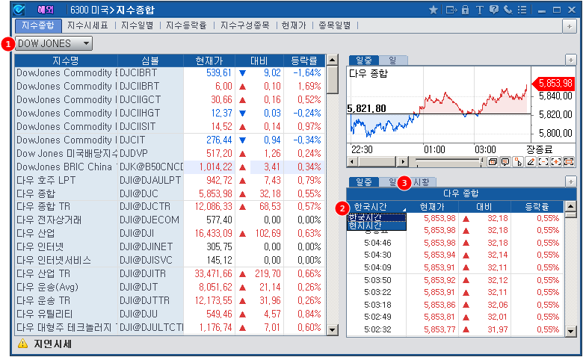
Task: Click the 대비 header in tick table
Action: (484, 207)
